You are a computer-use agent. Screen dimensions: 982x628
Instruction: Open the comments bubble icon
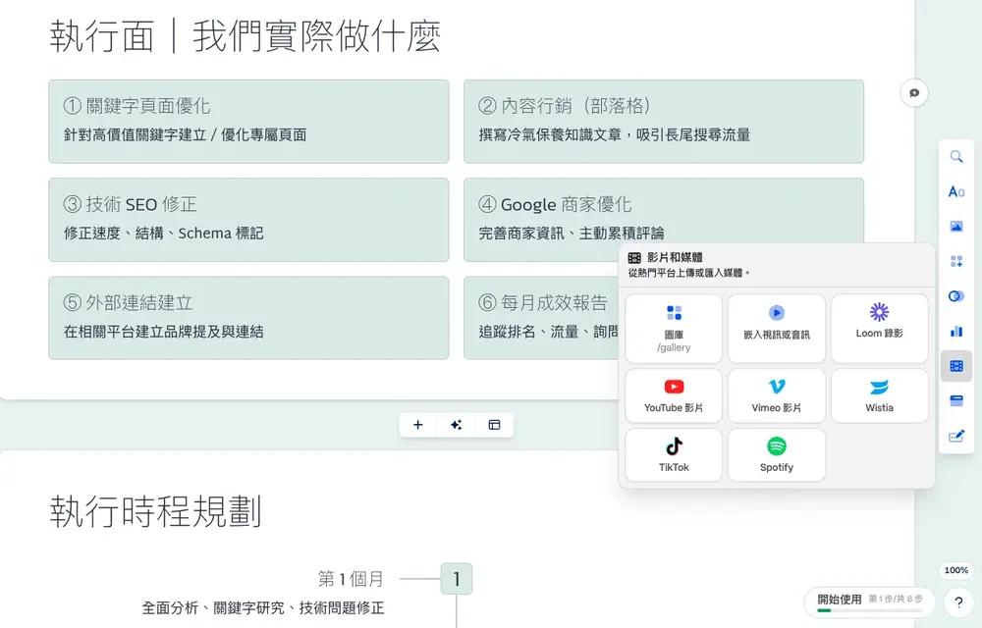tap(914, 93)
